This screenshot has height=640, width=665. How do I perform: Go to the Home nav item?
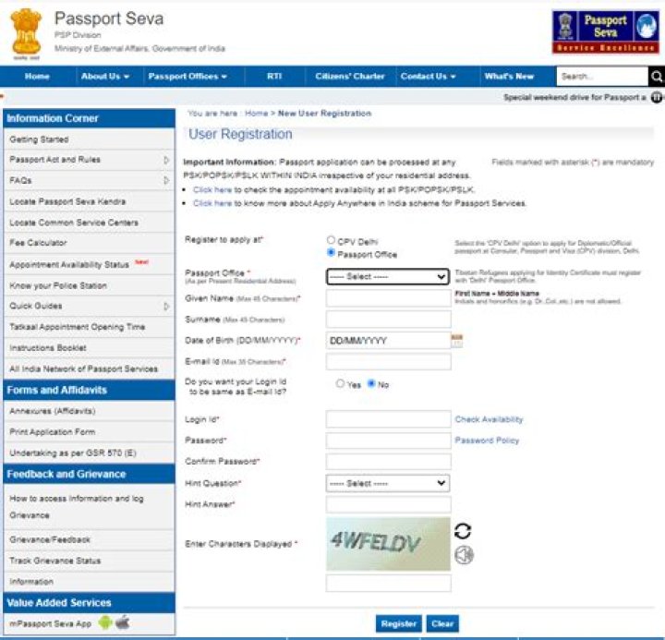click(37, 77)
